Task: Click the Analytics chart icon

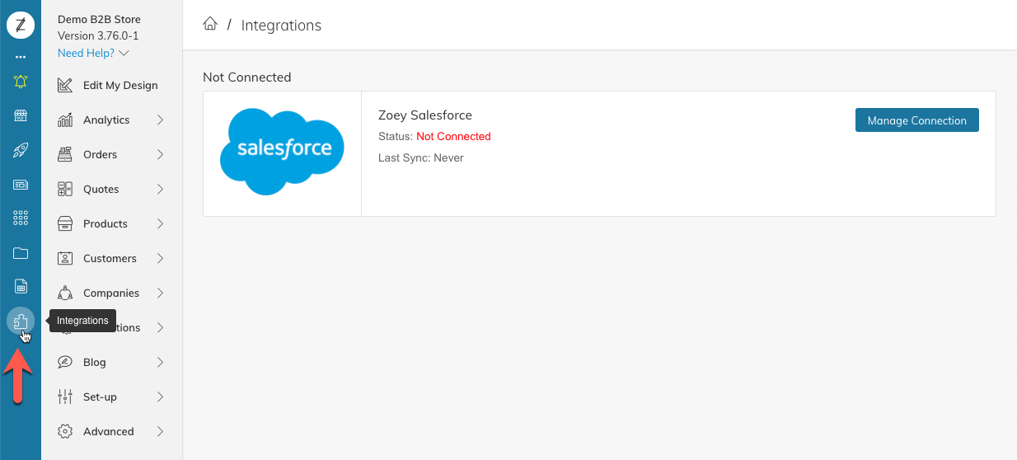Action: click(65, 120)
